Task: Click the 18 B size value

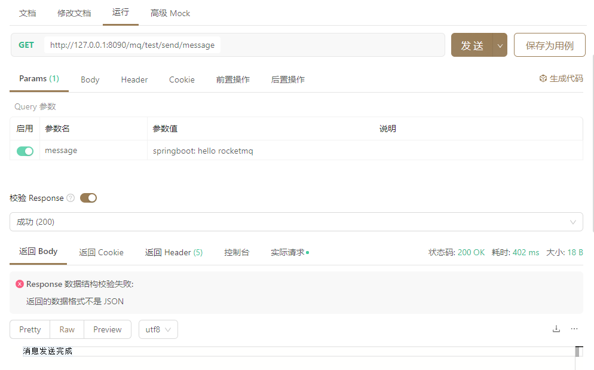Action: [x=575, y=252]
